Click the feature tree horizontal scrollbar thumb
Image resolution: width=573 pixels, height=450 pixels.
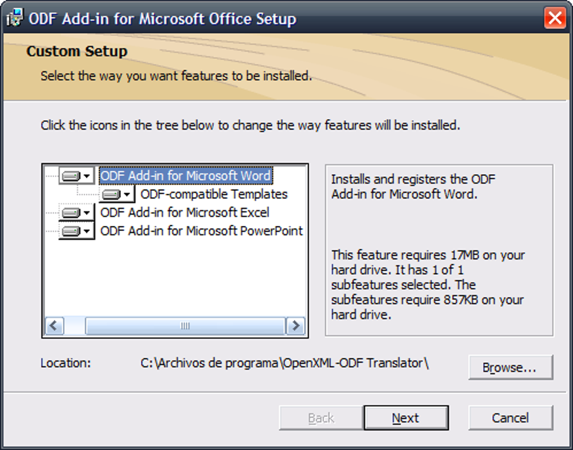click(185, 326)
